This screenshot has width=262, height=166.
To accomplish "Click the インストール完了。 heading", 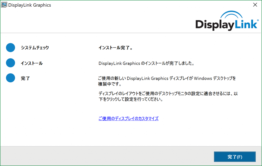I will tap(115, 48).
